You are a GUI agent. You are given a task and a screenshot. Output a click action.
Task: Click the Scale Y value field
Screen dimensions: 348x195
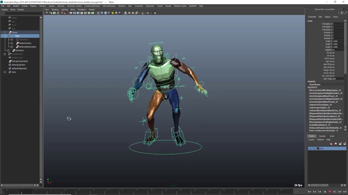(x=337, y=44)
